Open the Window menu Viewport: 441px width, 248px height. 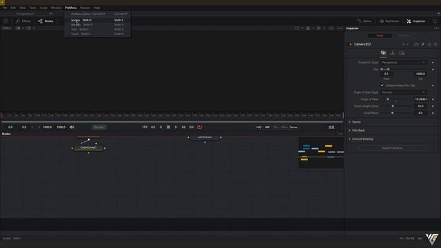56,8
